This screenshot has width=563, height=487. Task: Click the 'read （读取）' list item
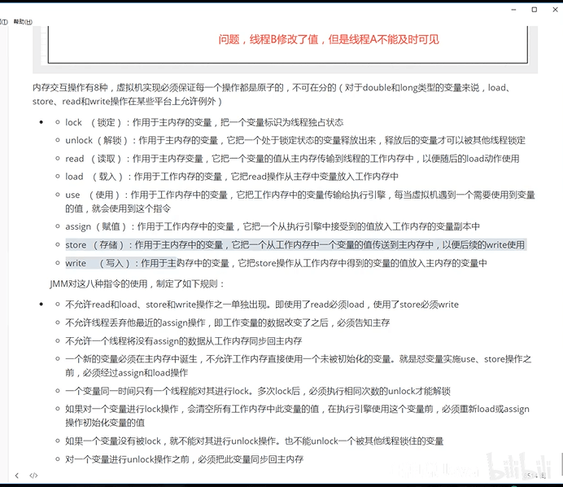point(292,159)
